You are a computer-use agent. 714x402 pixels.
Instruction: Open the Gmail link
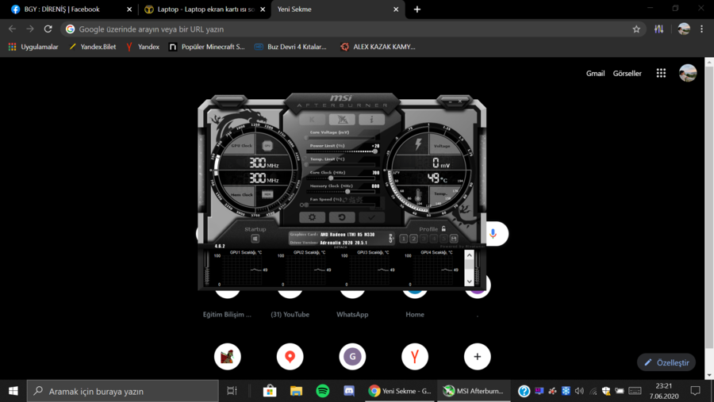click(x=595, y=73)
